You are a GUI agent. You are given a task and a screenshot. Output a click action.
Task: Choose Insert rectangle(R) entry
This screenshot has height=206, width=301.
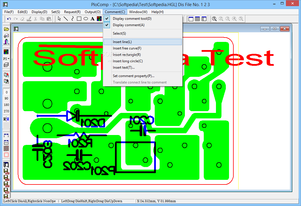point(143,55)
